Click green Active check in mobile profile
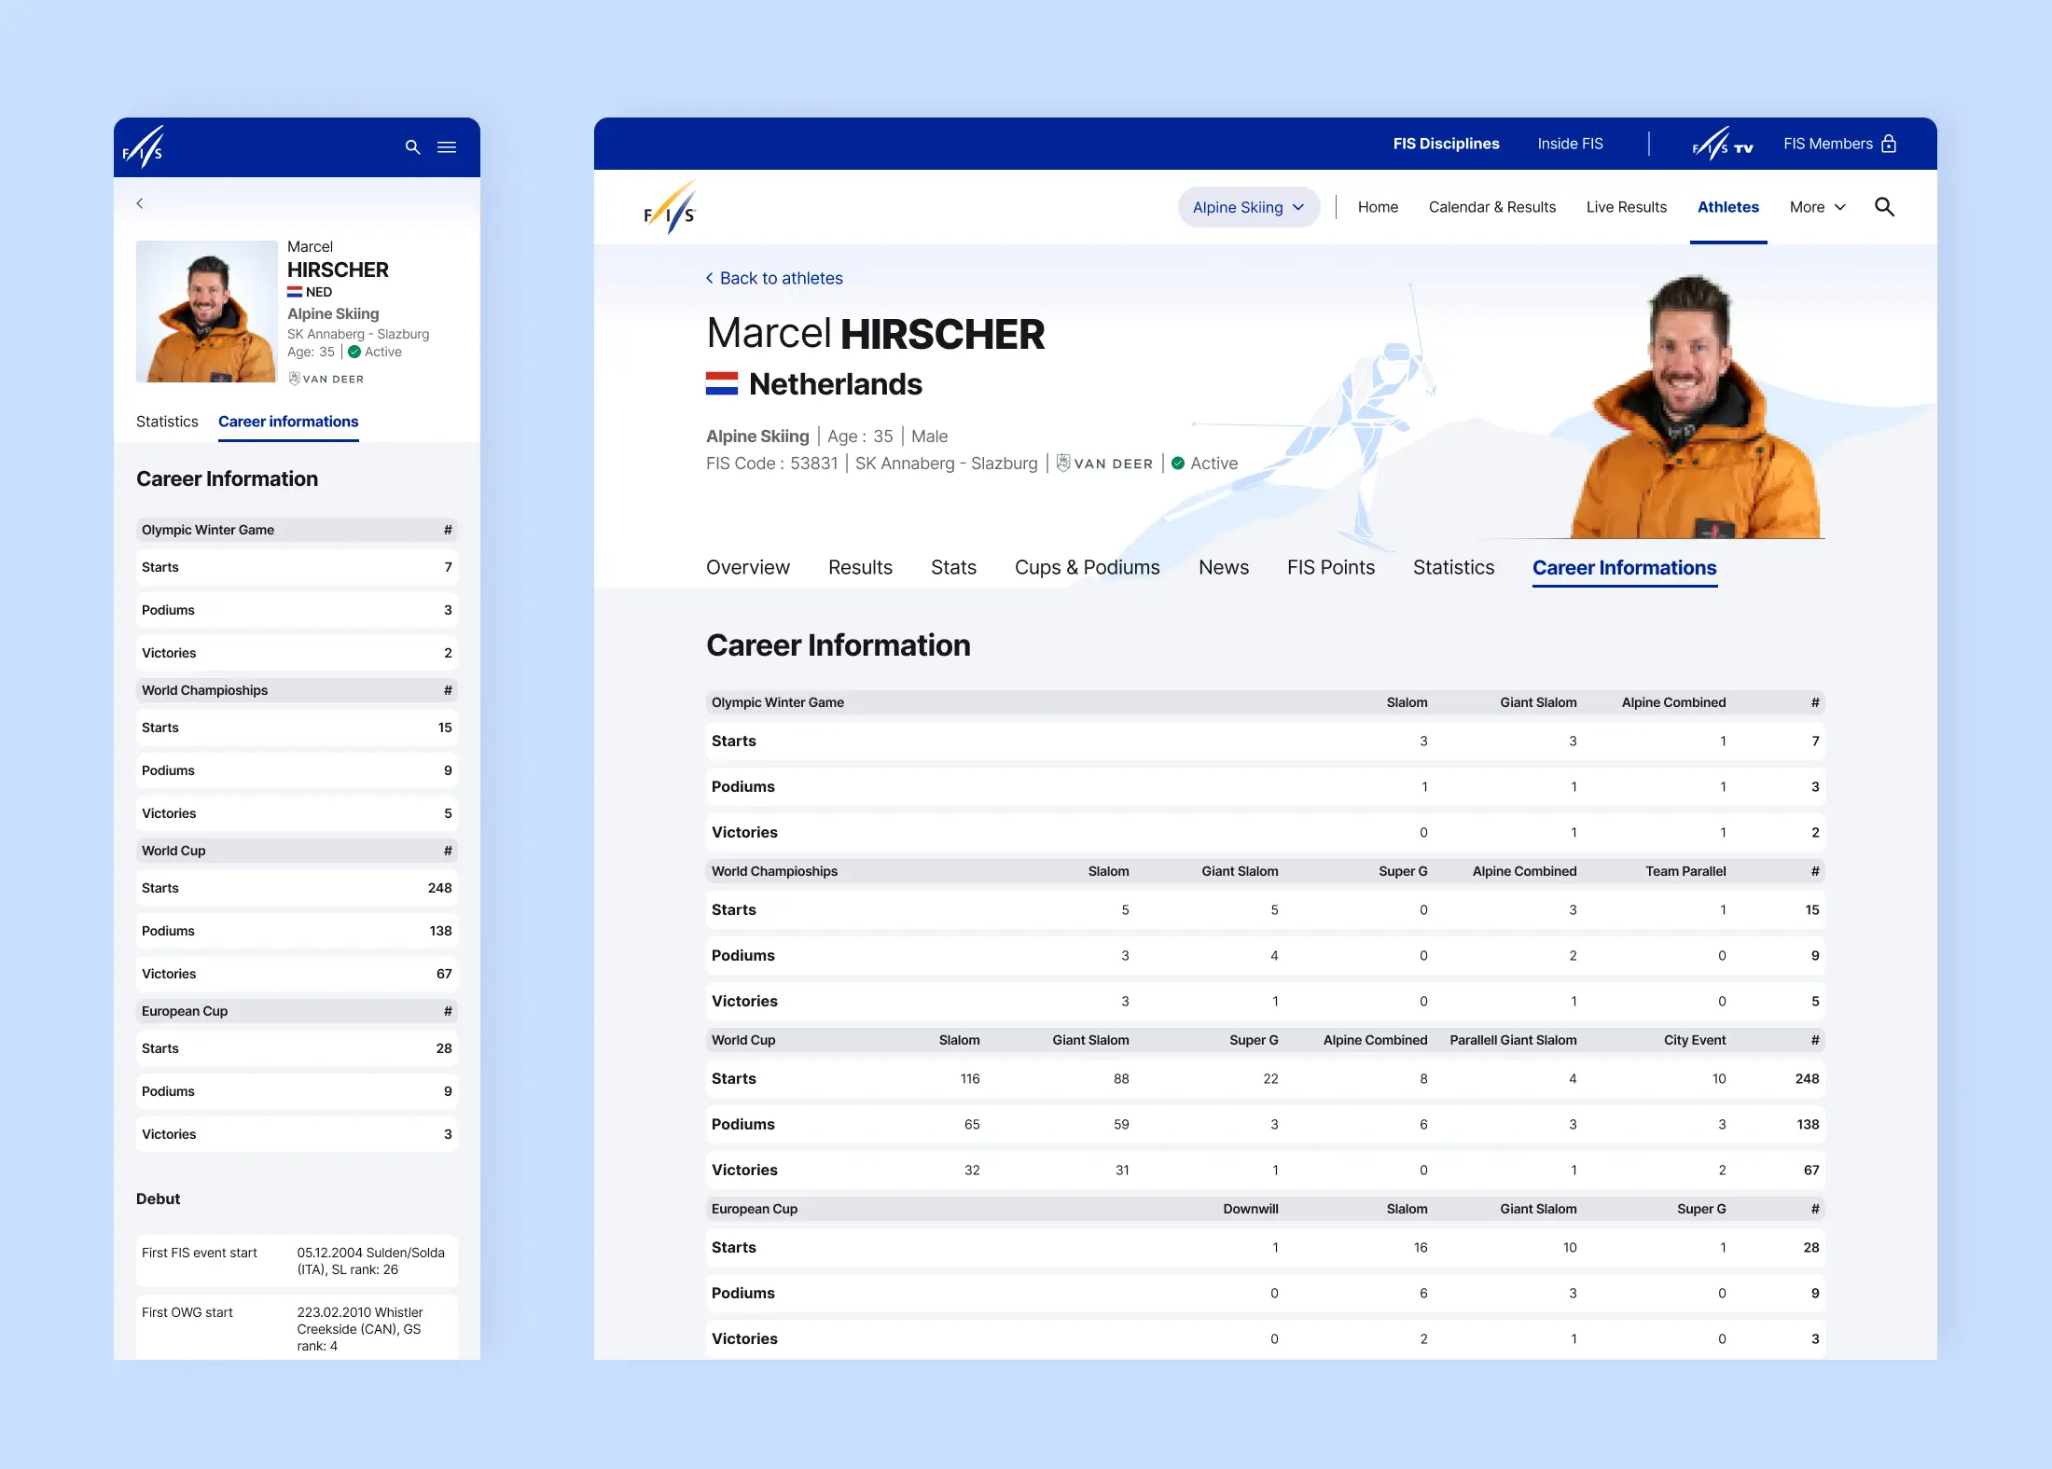This screenshot has height=1469, width=2052. tap(354, 352)
